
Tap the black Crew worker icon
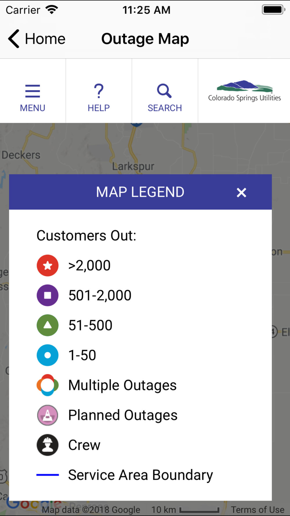point(48,445)
